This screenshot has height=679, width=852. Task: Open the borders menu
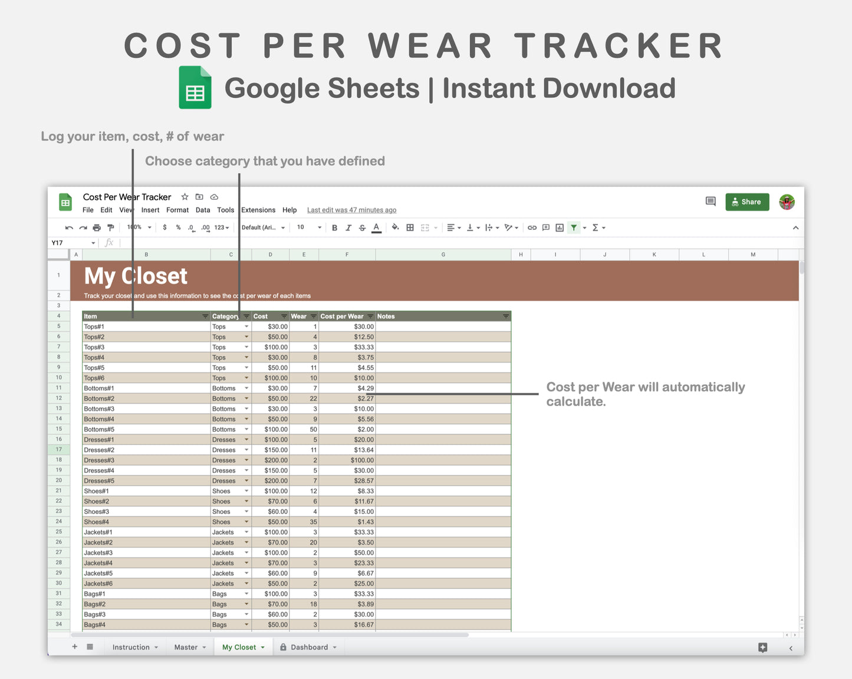[x=410, y=228]
